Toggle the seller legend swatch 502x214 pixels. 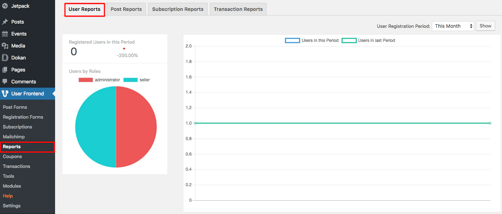pos(131,80)
